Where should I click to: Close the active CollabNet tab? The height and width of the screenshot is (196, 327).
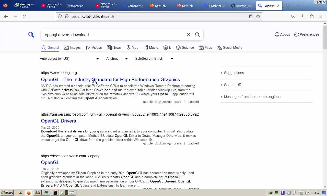coord(278,6)
